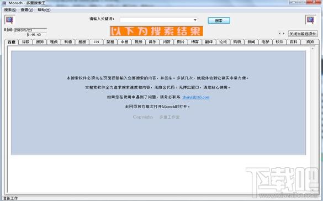Switch to the 软件 tab
323x201 pixels.
tap(279, 42)
